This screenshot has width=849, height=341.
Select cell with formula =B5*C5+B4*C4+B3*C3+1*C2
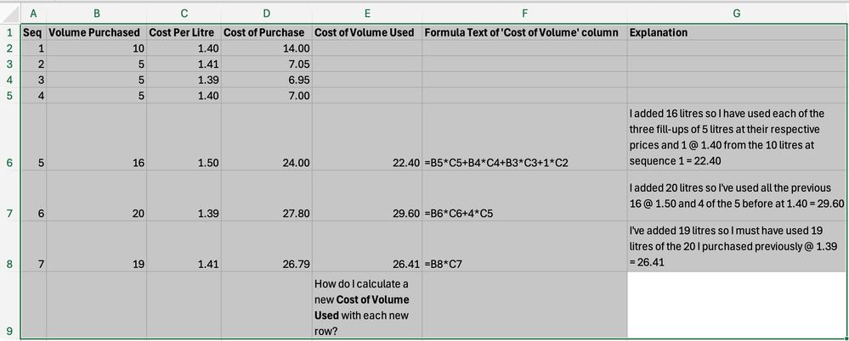click(524, 137)
